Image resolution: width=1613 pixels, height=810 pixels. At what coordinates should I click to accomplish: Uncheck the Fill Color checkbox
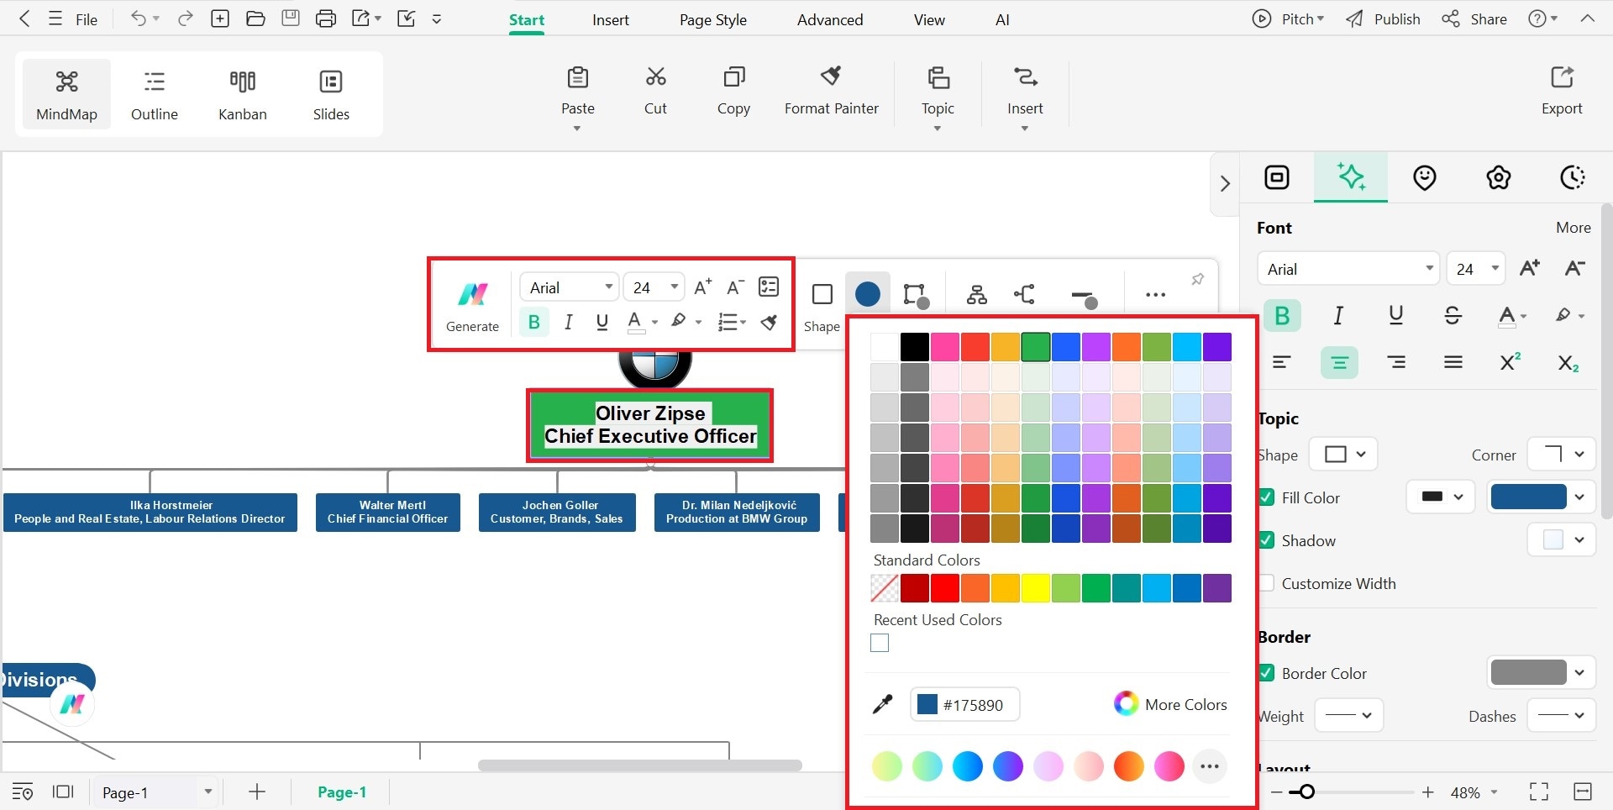point(1266,497)
